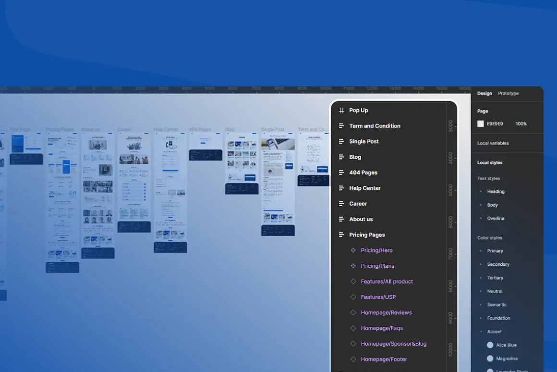Select the Single Post frame on canvas

pos(278,184)
